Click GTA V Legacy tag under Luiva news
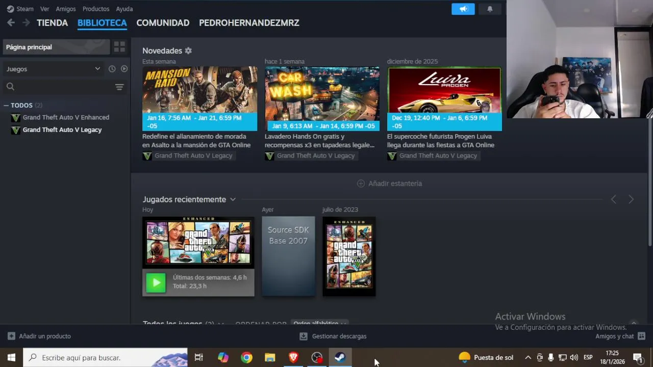This screenshot has height=367, width=653. pyautogui.click(x=433, y=156)
